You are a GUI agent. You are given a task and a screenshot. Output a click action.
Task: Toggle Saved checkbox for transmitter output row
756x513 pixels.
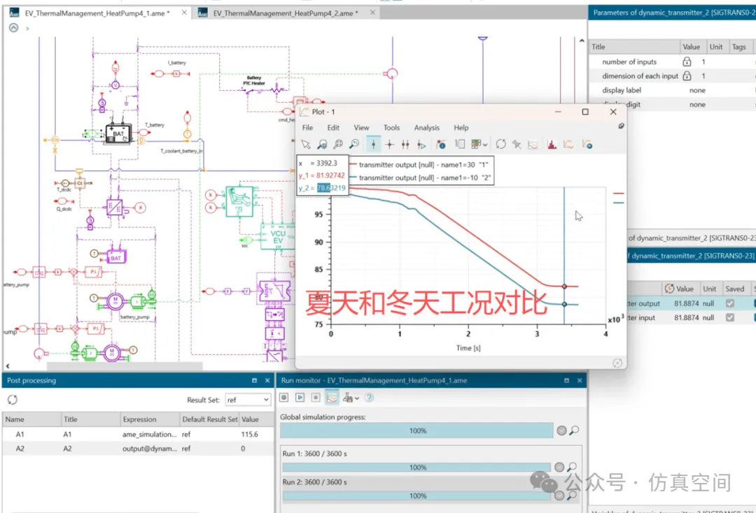[x=730, y=303]
